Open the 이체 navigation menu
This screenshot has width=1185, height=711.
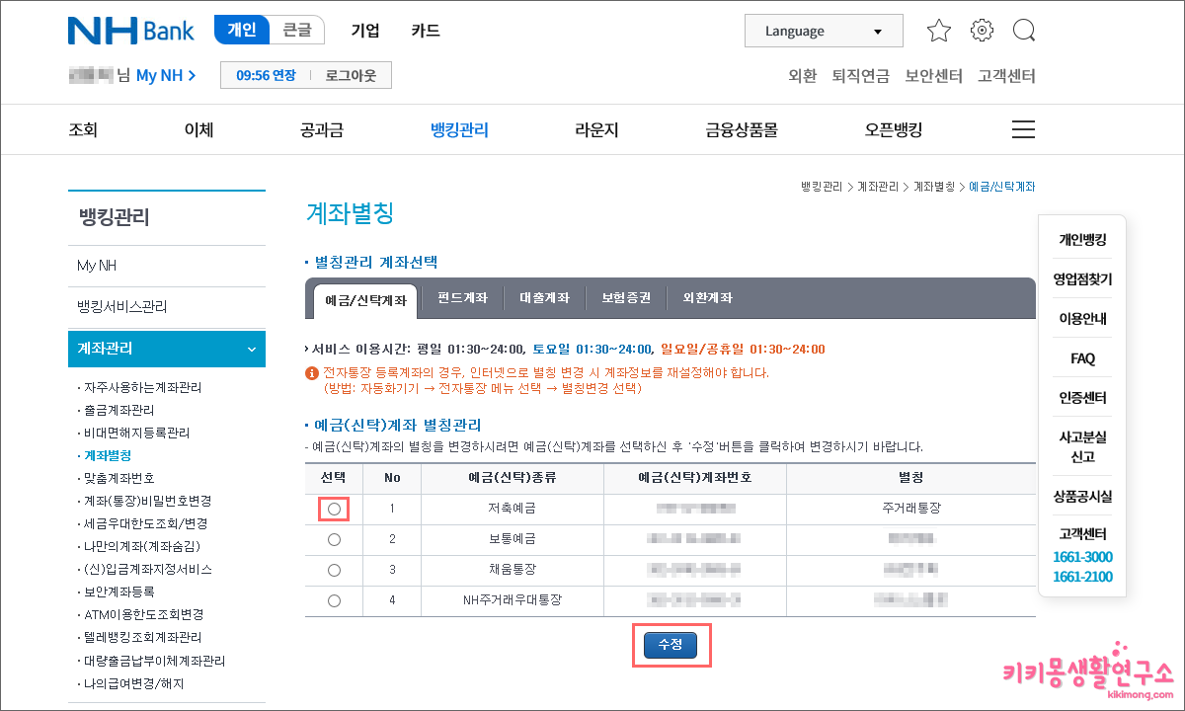[197, 128]
